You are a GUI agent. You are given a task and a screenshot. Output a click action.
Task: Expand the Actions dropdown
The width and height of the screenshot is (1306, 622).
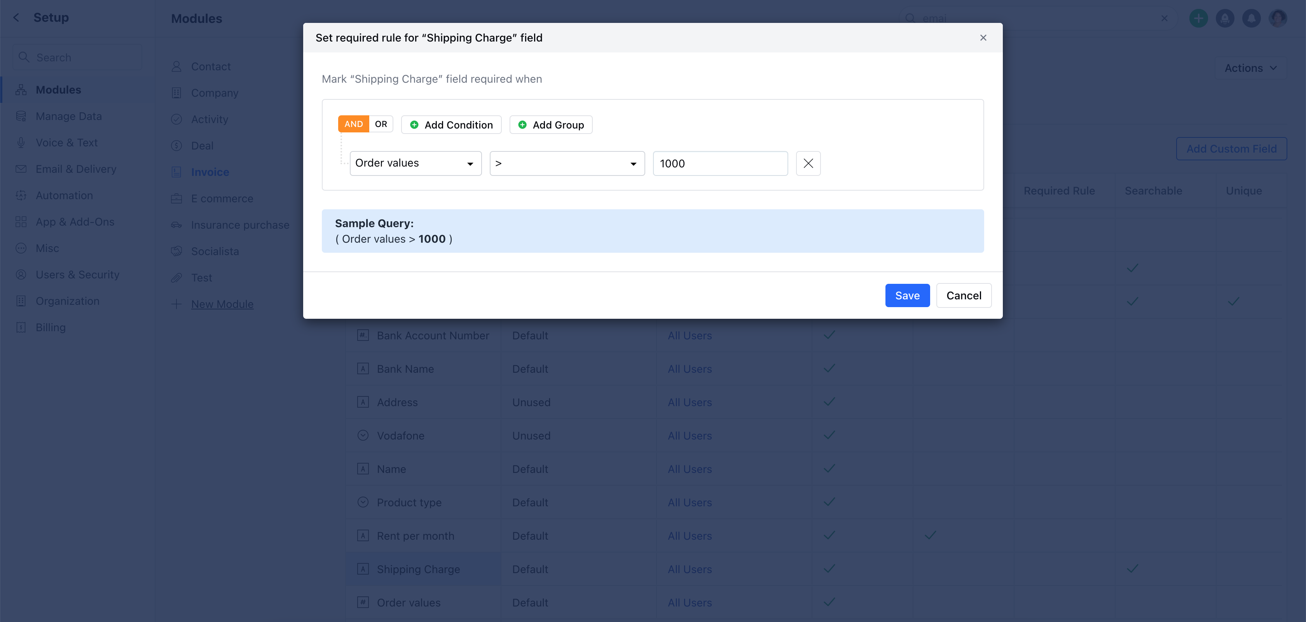tap(1250, 68)
